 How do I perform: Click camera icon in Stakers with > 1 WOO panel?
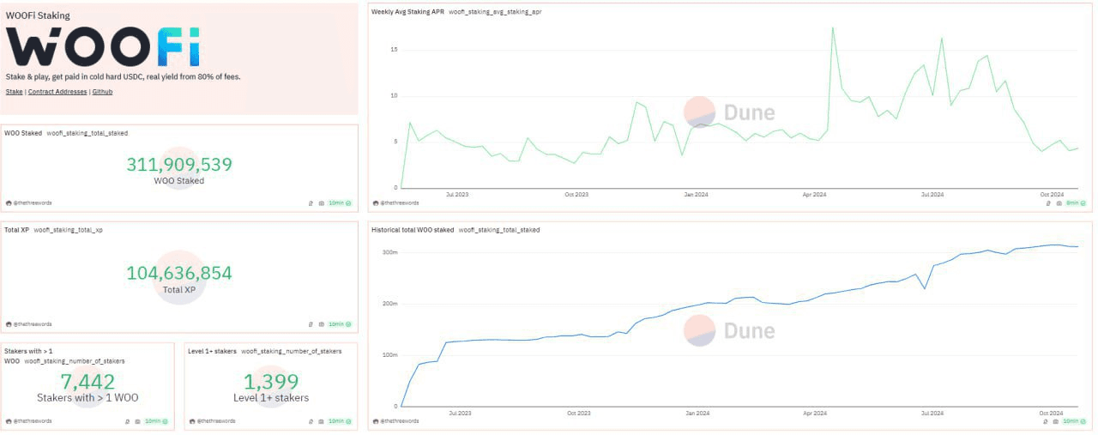click(138, 421)
